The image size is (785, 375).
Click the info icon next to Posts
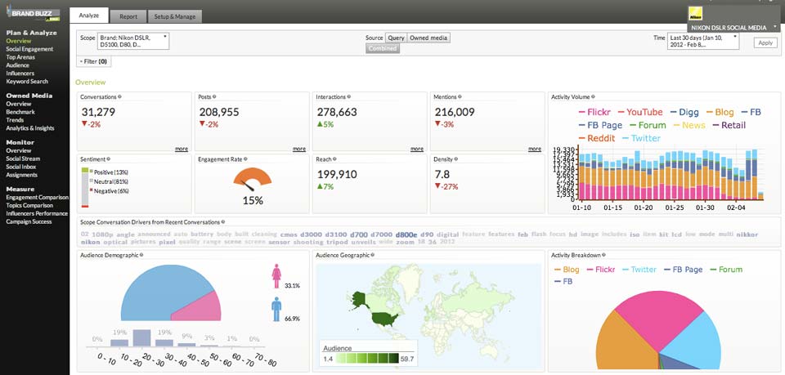214,97
